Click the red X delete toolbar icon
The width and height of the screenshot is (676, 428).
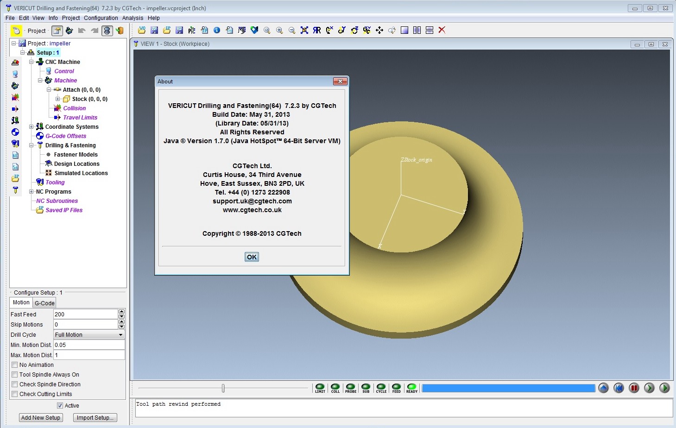pyautogui.click(x=442, y=30)
